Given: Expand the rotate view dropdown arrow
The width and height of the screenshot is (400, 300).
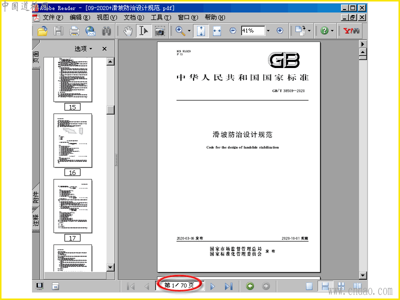Looking at the screenshot, I should pos(309,31).
